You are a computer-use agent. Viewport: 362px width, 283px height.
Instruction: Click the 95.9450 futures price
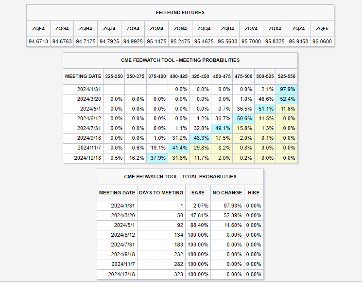298,42
